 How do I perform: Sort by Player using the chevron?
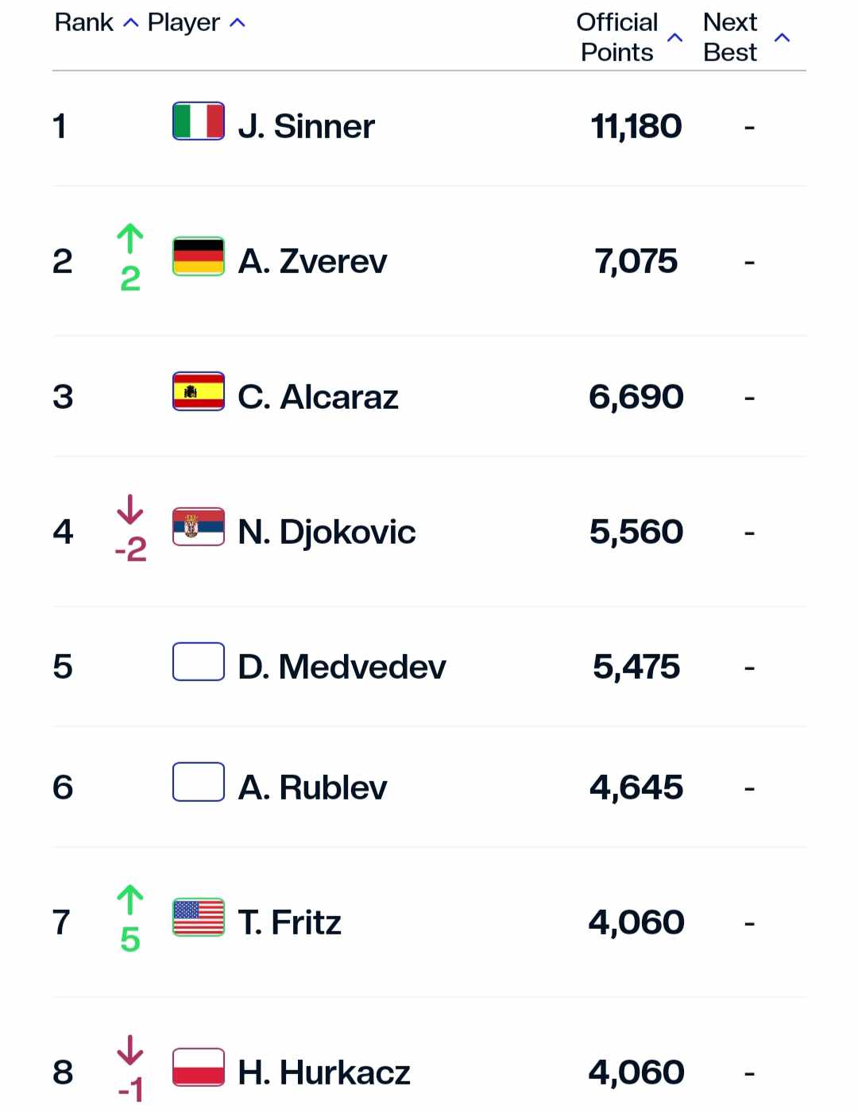coord(237,23)
